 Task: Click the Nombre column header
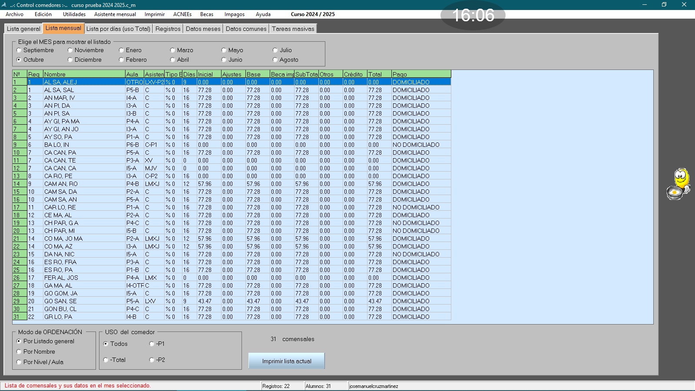[x=84, y=74]
